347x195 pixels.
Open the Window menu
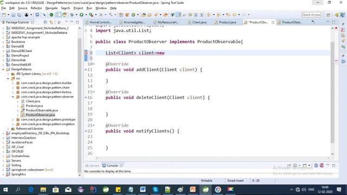(101, 8)
